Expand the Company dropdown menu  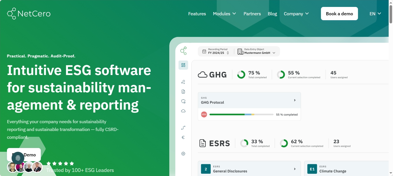[x=296, y=14]
